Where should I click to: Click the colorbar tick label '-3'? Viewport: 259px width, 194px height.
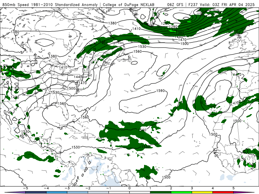pyautogui.click(x=67, y=188)
